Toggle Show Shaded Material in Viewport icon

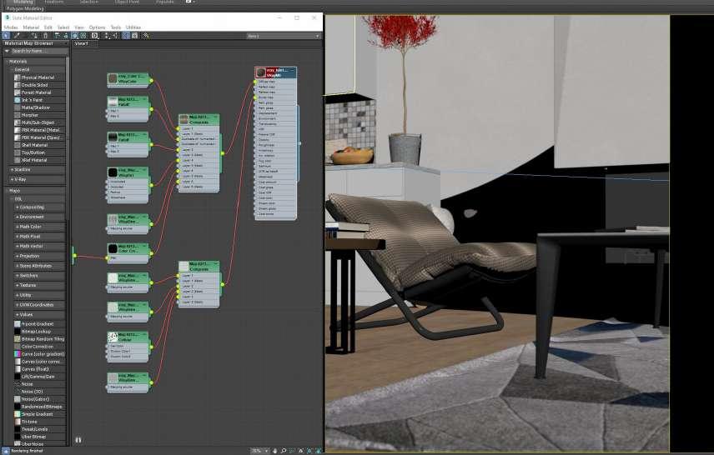coord(75,36)
